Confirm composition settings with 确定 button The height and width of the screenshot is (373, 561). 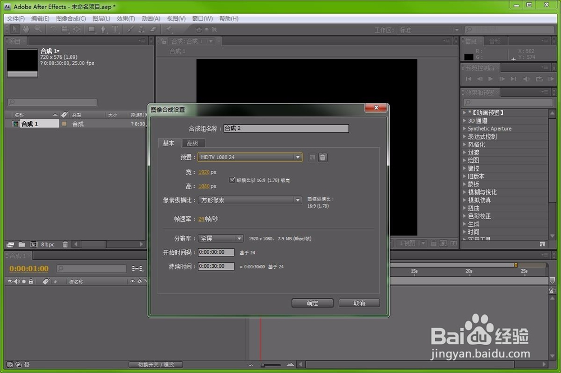(312, 303)
